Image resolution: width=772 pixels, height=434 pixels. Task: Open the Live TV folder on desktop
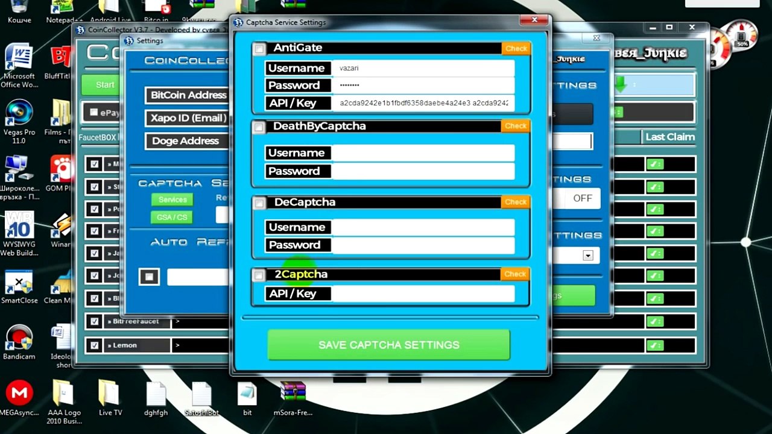(x=110, y=398)
